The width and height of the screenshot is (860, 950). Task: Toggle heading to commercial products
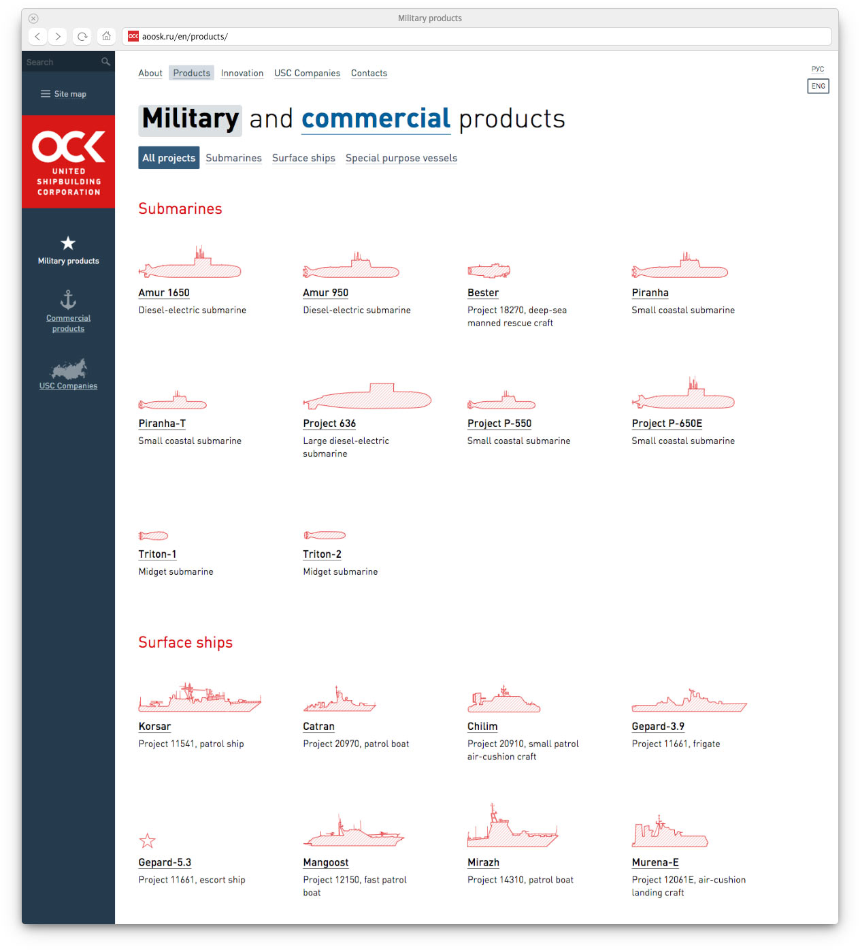(x=376, y=119)
